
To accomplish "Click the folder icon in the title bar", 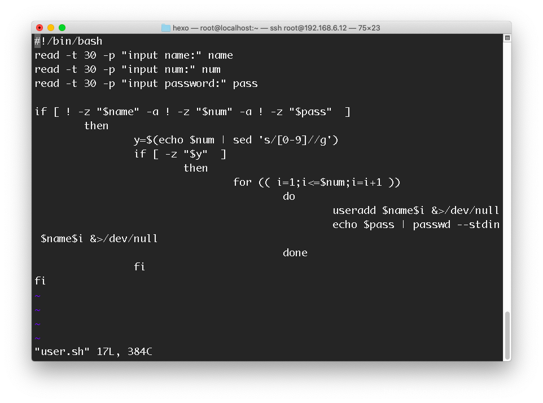I will pyautogui.click(x=166, y=28).
